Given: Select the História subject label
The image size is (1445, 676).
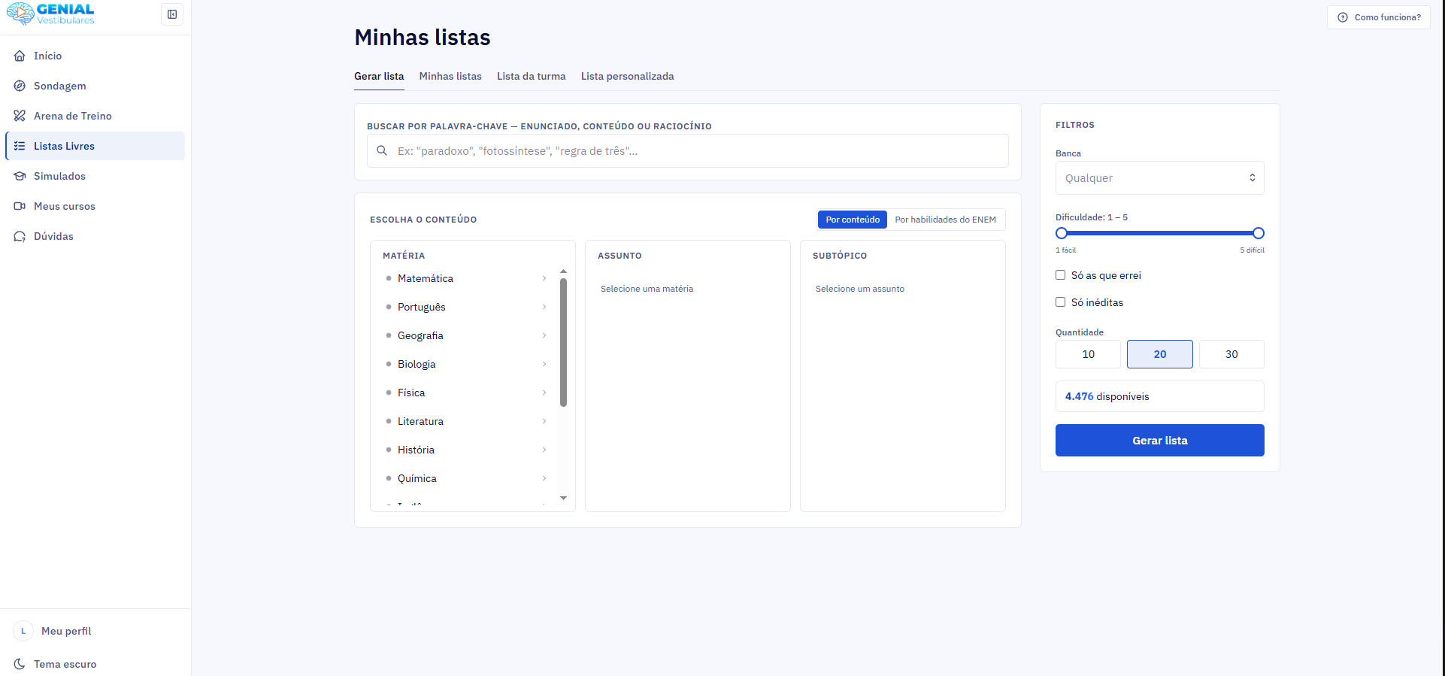Looking at the screenshot, I should (416, 450).
